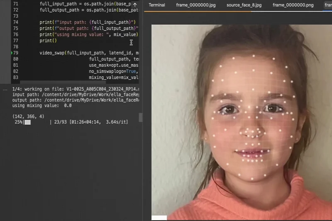Click the 'input path: /content/drive' output line
Viewport: 332px width, 221px height.
76,95
